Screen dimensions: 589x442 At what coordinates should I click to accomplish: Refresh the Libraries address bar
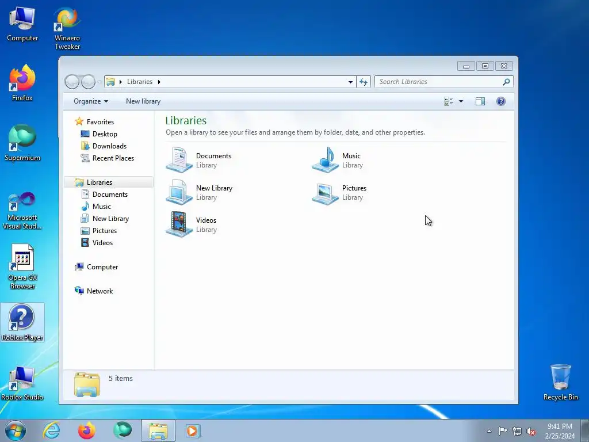click(364, 82)
